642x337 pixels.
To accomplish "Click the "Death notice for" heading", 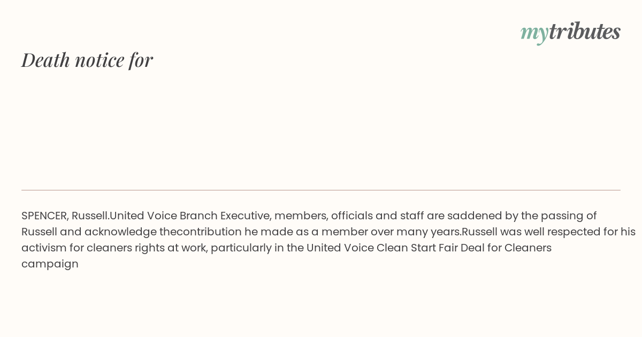I will [x=87, y=59].
